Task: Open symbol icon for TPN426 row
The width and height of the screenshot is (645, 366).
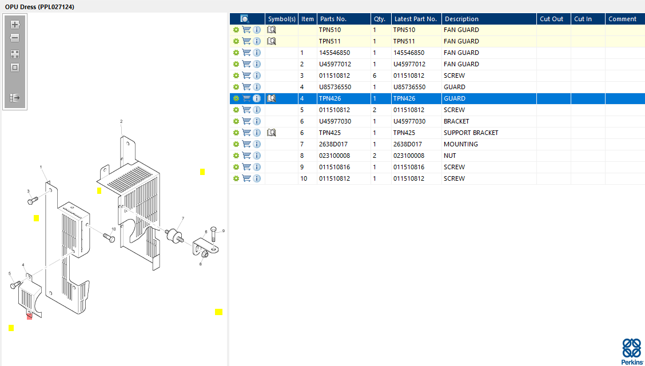Action: (x=272, y=98)
